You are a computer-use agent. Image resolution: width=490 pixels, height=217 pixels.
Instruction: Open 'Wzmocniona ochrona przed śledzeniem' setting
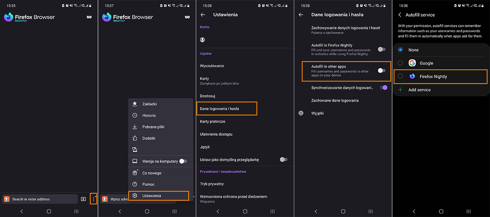pyautogui.click(x=245, y=199)
